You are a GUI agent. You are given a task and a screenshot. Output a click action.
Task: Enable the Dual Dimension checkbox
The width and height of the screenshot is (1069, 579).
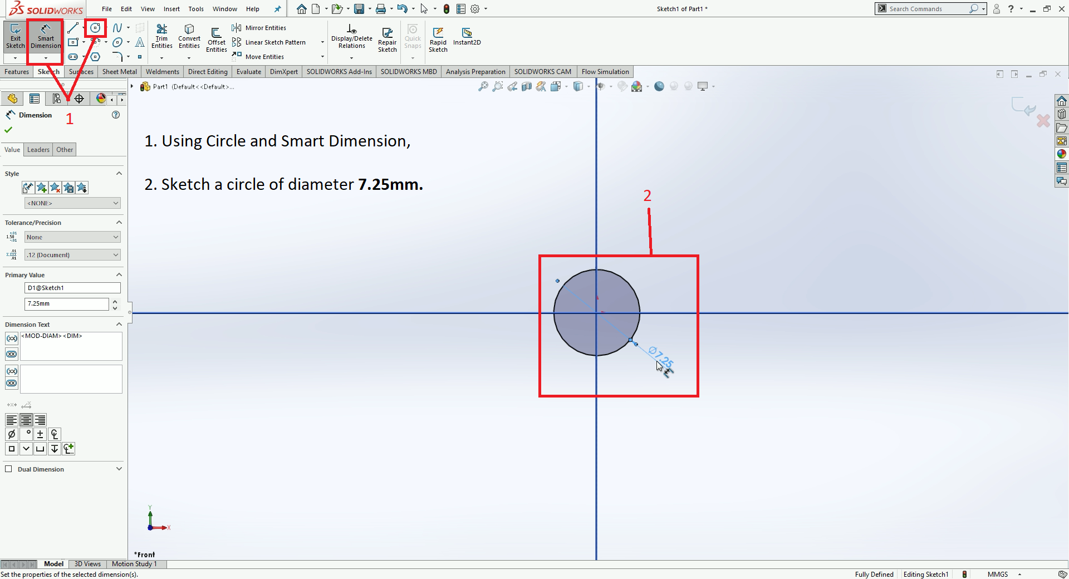[x=8, y=469]
